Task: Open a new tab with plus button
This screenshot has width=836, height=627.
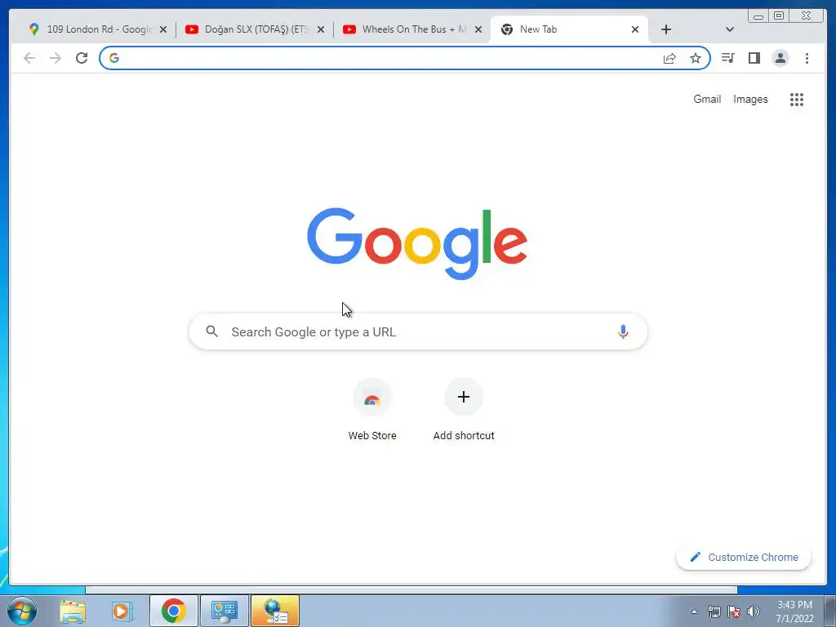Action: 666,29
